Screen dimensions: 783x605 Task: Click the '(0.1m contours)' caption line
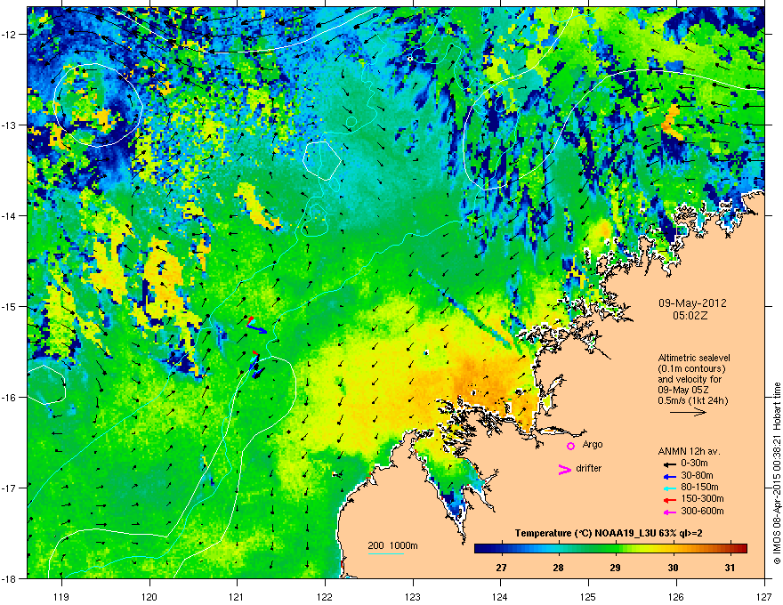(691, 368)
